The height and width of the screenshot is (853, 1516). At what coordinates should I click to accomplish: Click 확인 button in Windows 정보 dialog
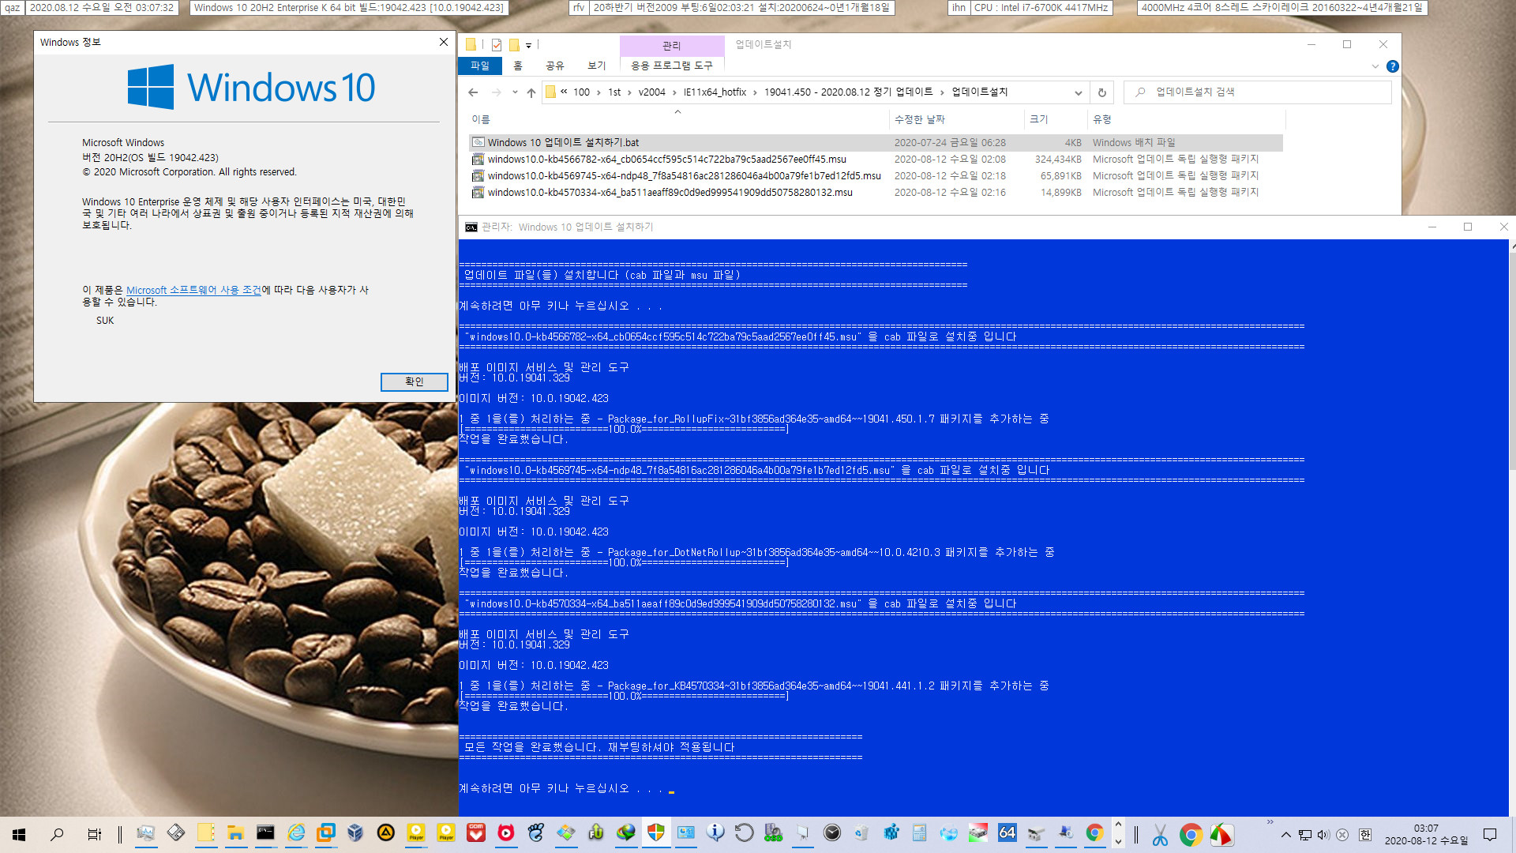[x=415, y=382]
